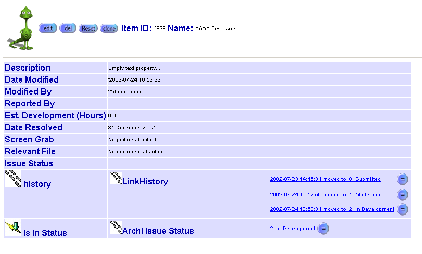Open the 10:53:31 'moved to: 2. In Development' link
Image resolution: width=422 pixels, height=254 pixels.
[x=332, y=209]
